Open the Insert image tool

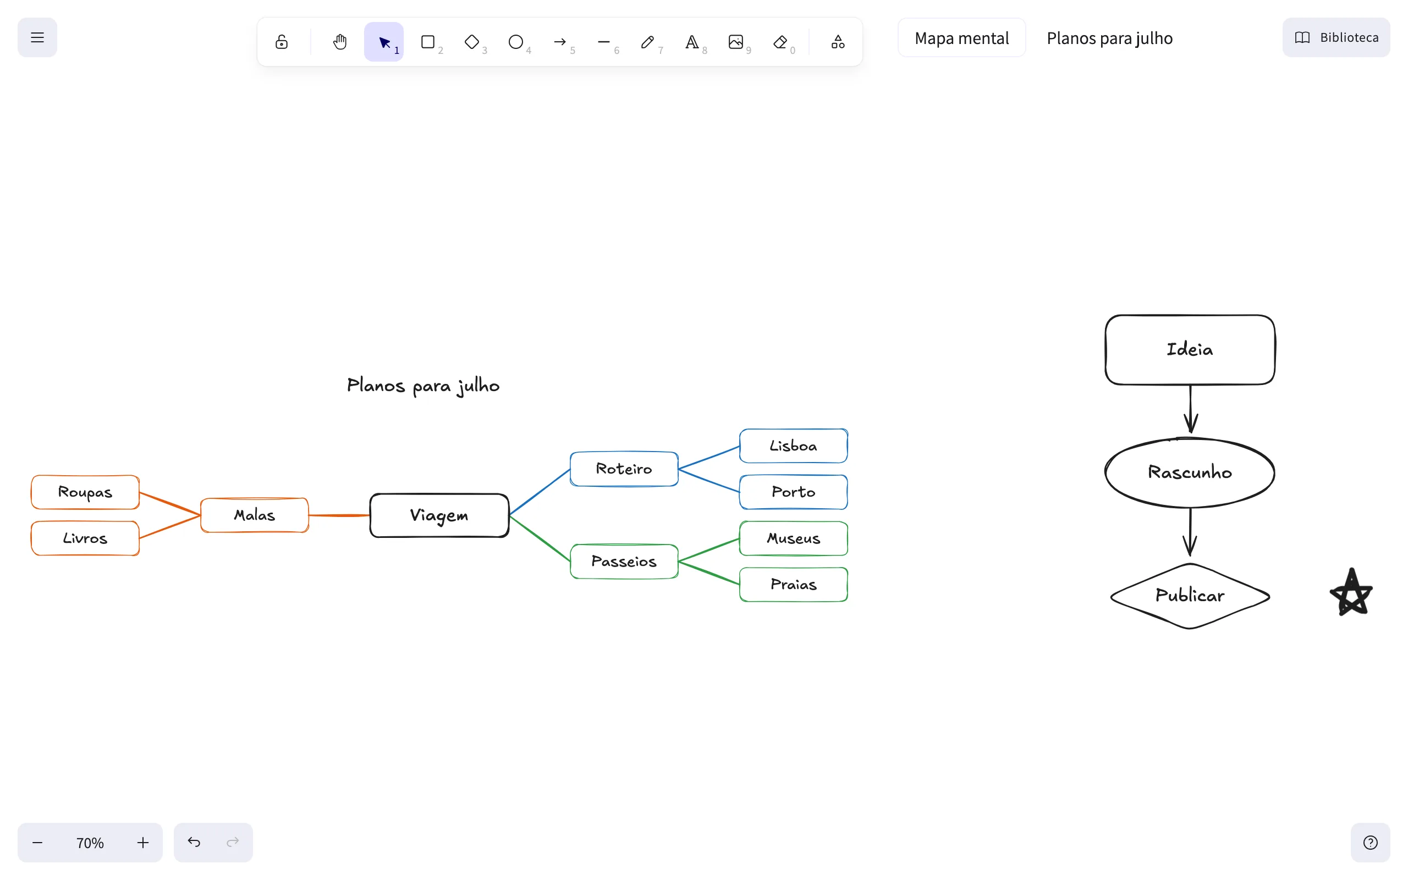(x=736, y=42)
